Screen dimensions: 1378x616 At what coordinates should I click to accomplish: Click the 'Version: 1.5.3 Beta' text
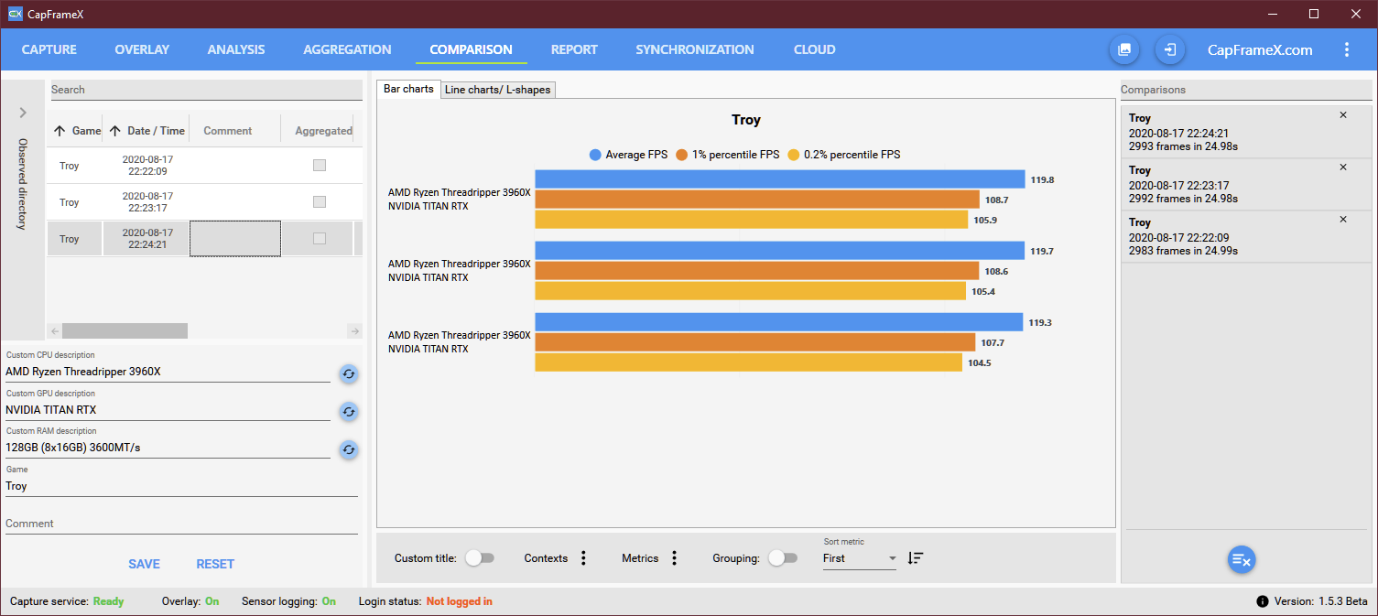[1320, 601]
